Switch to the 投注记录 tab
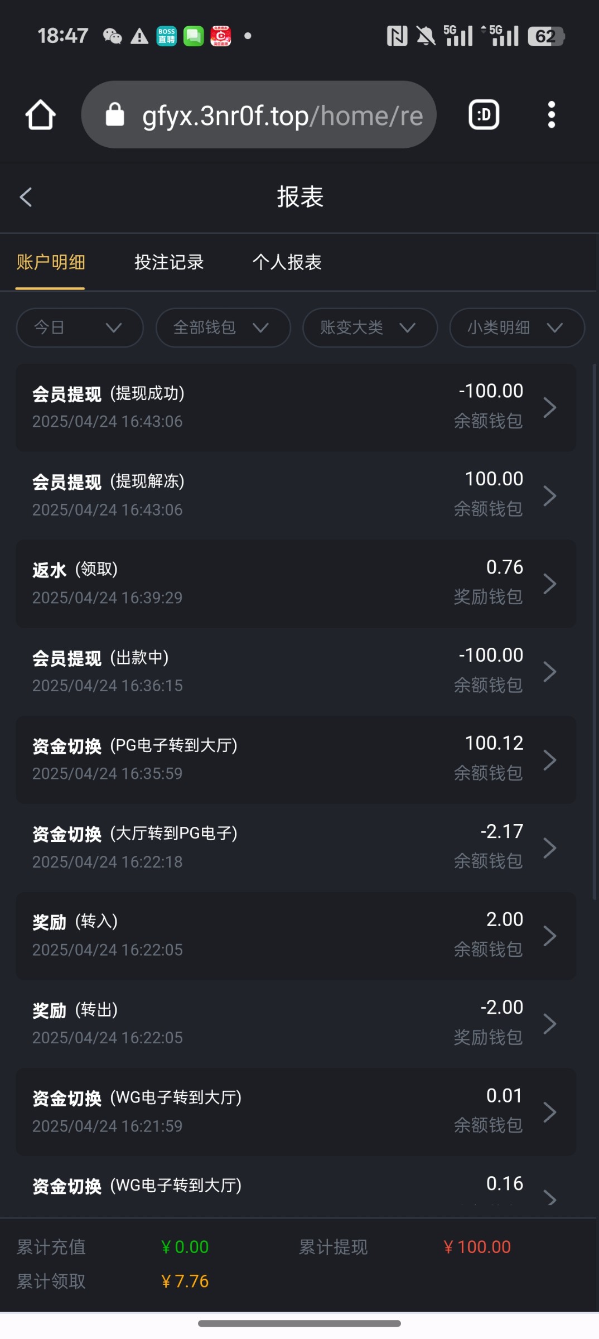The height and width of the screenshot is (1339, 599). (x=169, y=262)
